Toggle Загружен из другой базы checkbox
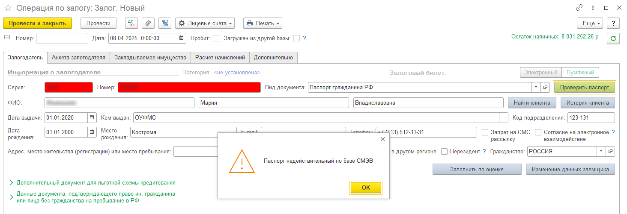This screenshot has height=214, width=627. (296, 38)
